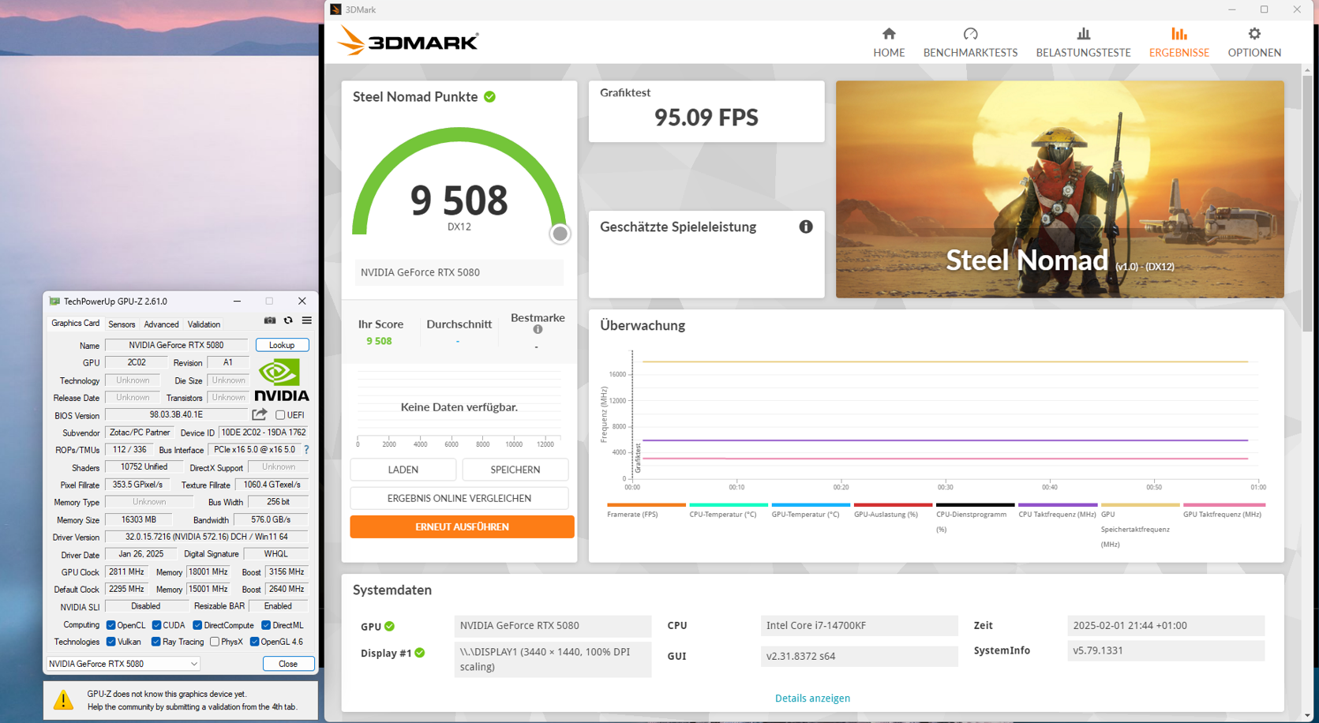The width and height of the screenshot is (1319, 723).
Task: Toggle the DirectML checkbox
Action: tap(266, 625)
